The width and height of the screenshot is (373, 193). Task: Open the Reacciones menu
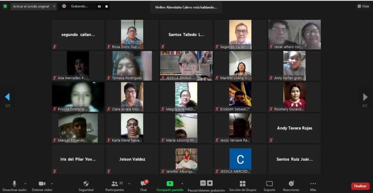click(291, 184)
